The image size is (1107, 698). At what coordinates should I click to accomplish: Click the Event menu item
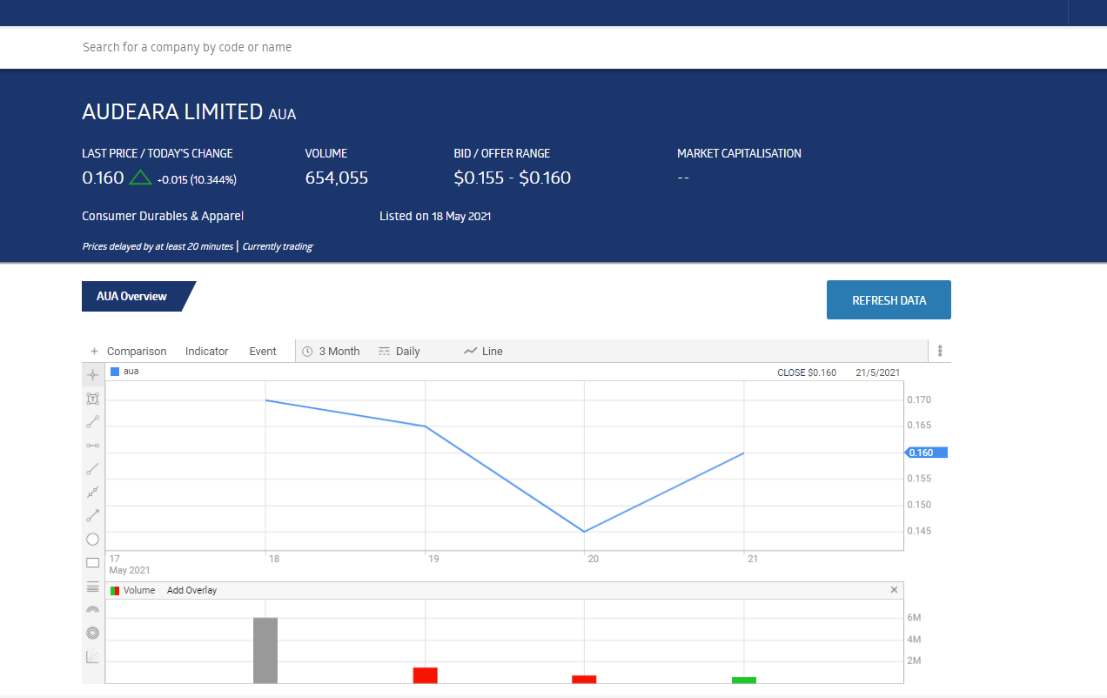point(262,352)
